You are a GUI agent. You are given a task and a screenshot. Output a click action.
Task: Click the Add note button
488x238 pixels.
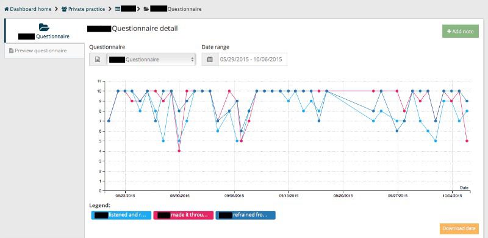(x=461, y=32)
